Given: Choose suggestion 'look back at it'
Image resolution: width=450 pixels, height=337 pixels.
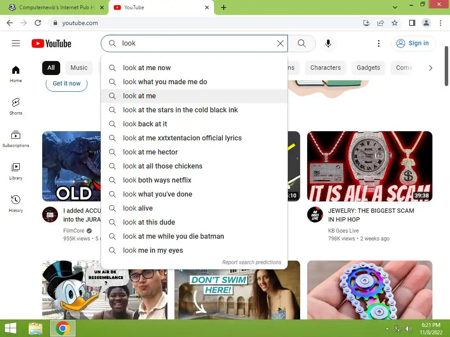Looking at the screenshot, I should pos(194,124).
